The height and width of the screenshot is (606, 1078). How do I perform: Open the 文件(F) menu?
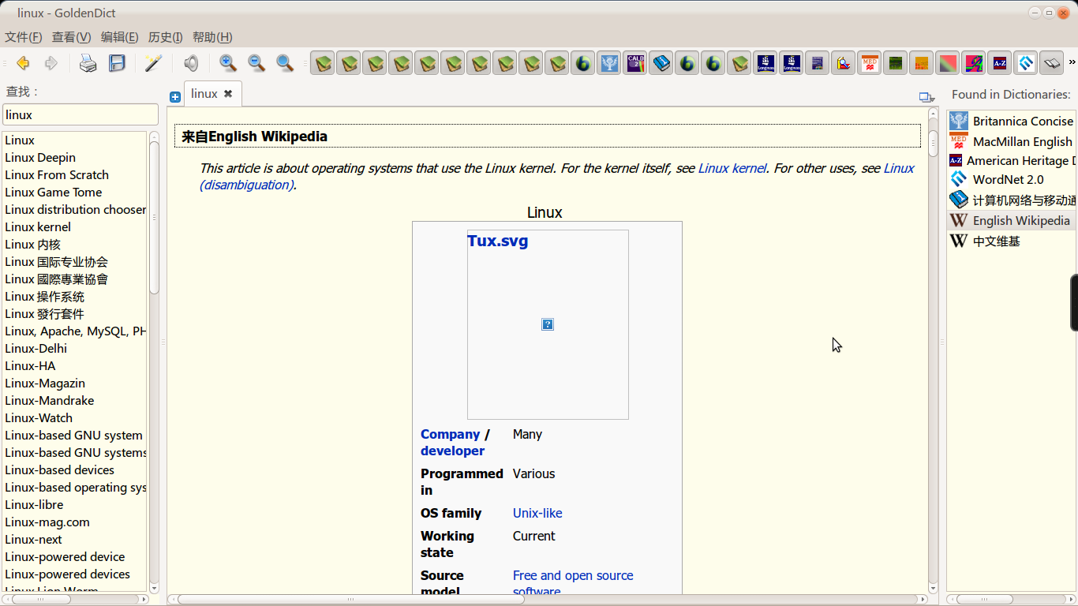pyautogui.click(x=24, y=37)
